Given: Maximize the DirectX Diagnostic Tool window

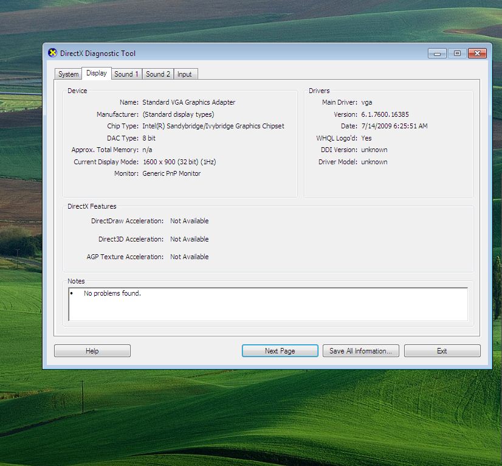Looking at the screenshot, I should (x=457, y=53).
